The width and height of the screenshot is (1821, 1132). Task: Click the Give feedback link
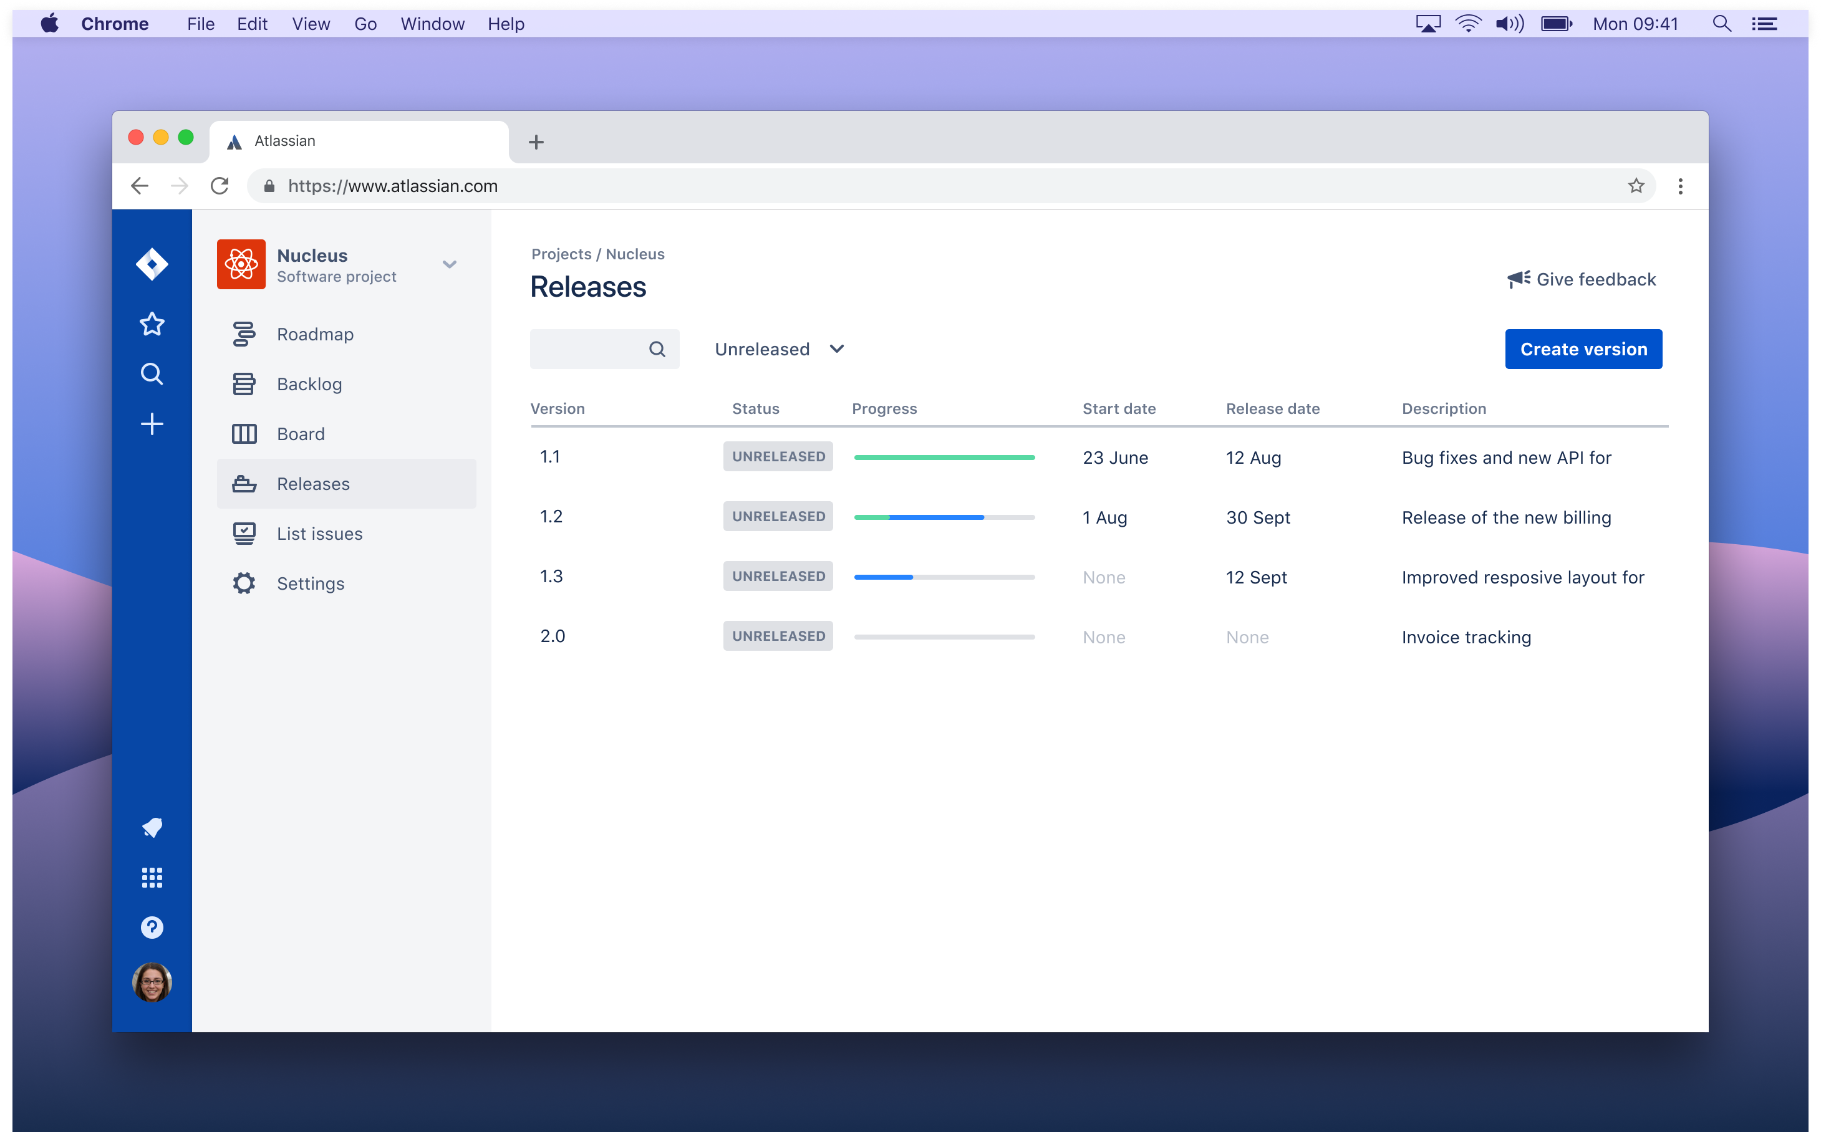1582,279
